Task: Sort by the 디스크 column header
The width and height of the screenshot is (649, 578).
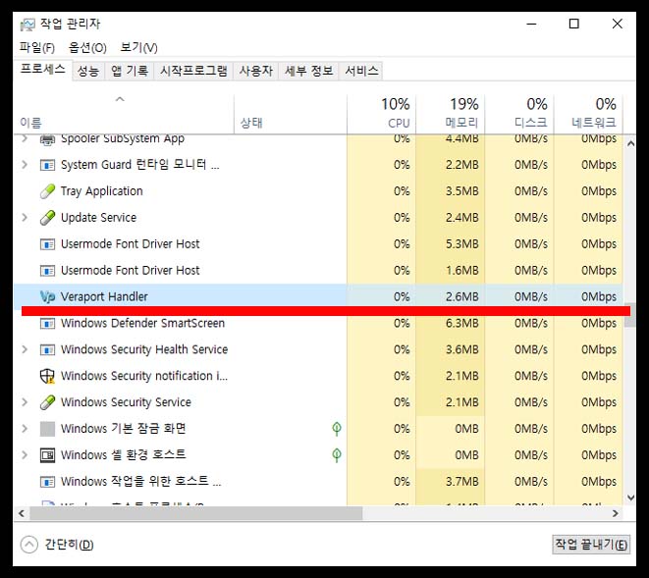Action: click(x=519, y=114)
